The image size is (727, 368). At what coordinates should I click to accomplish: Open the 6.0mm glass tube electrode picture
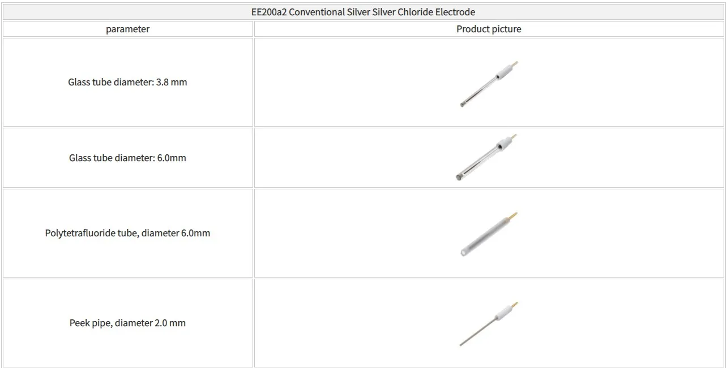487,158
